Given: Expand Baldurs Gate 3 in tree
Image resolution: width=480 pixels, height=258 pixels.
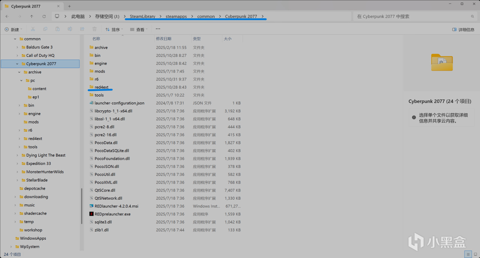Looking at the screenshot, I should [x=17, y=47].
